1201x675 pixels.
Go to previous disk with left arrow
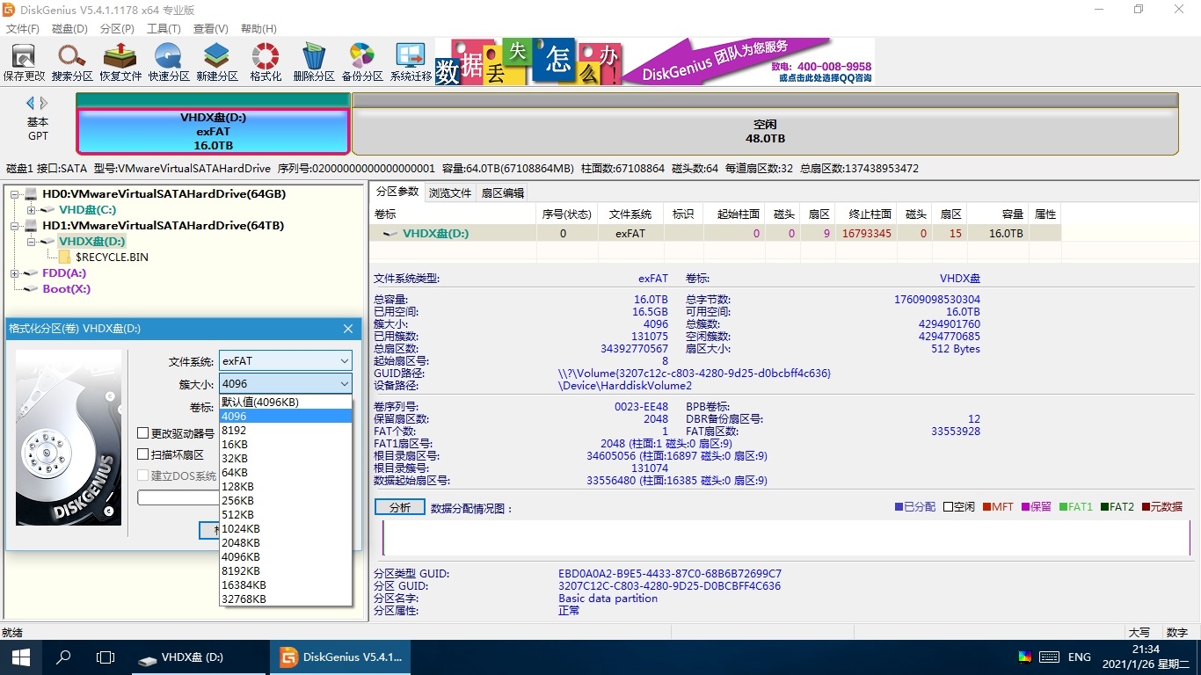(30, 103)
